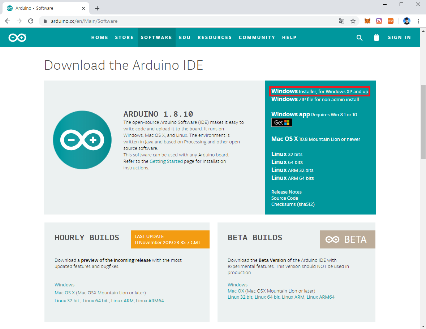Click the large Arduino infinity logo image
Image resolution: width=426 pixels, height=329 pixels.
[82, 140]
